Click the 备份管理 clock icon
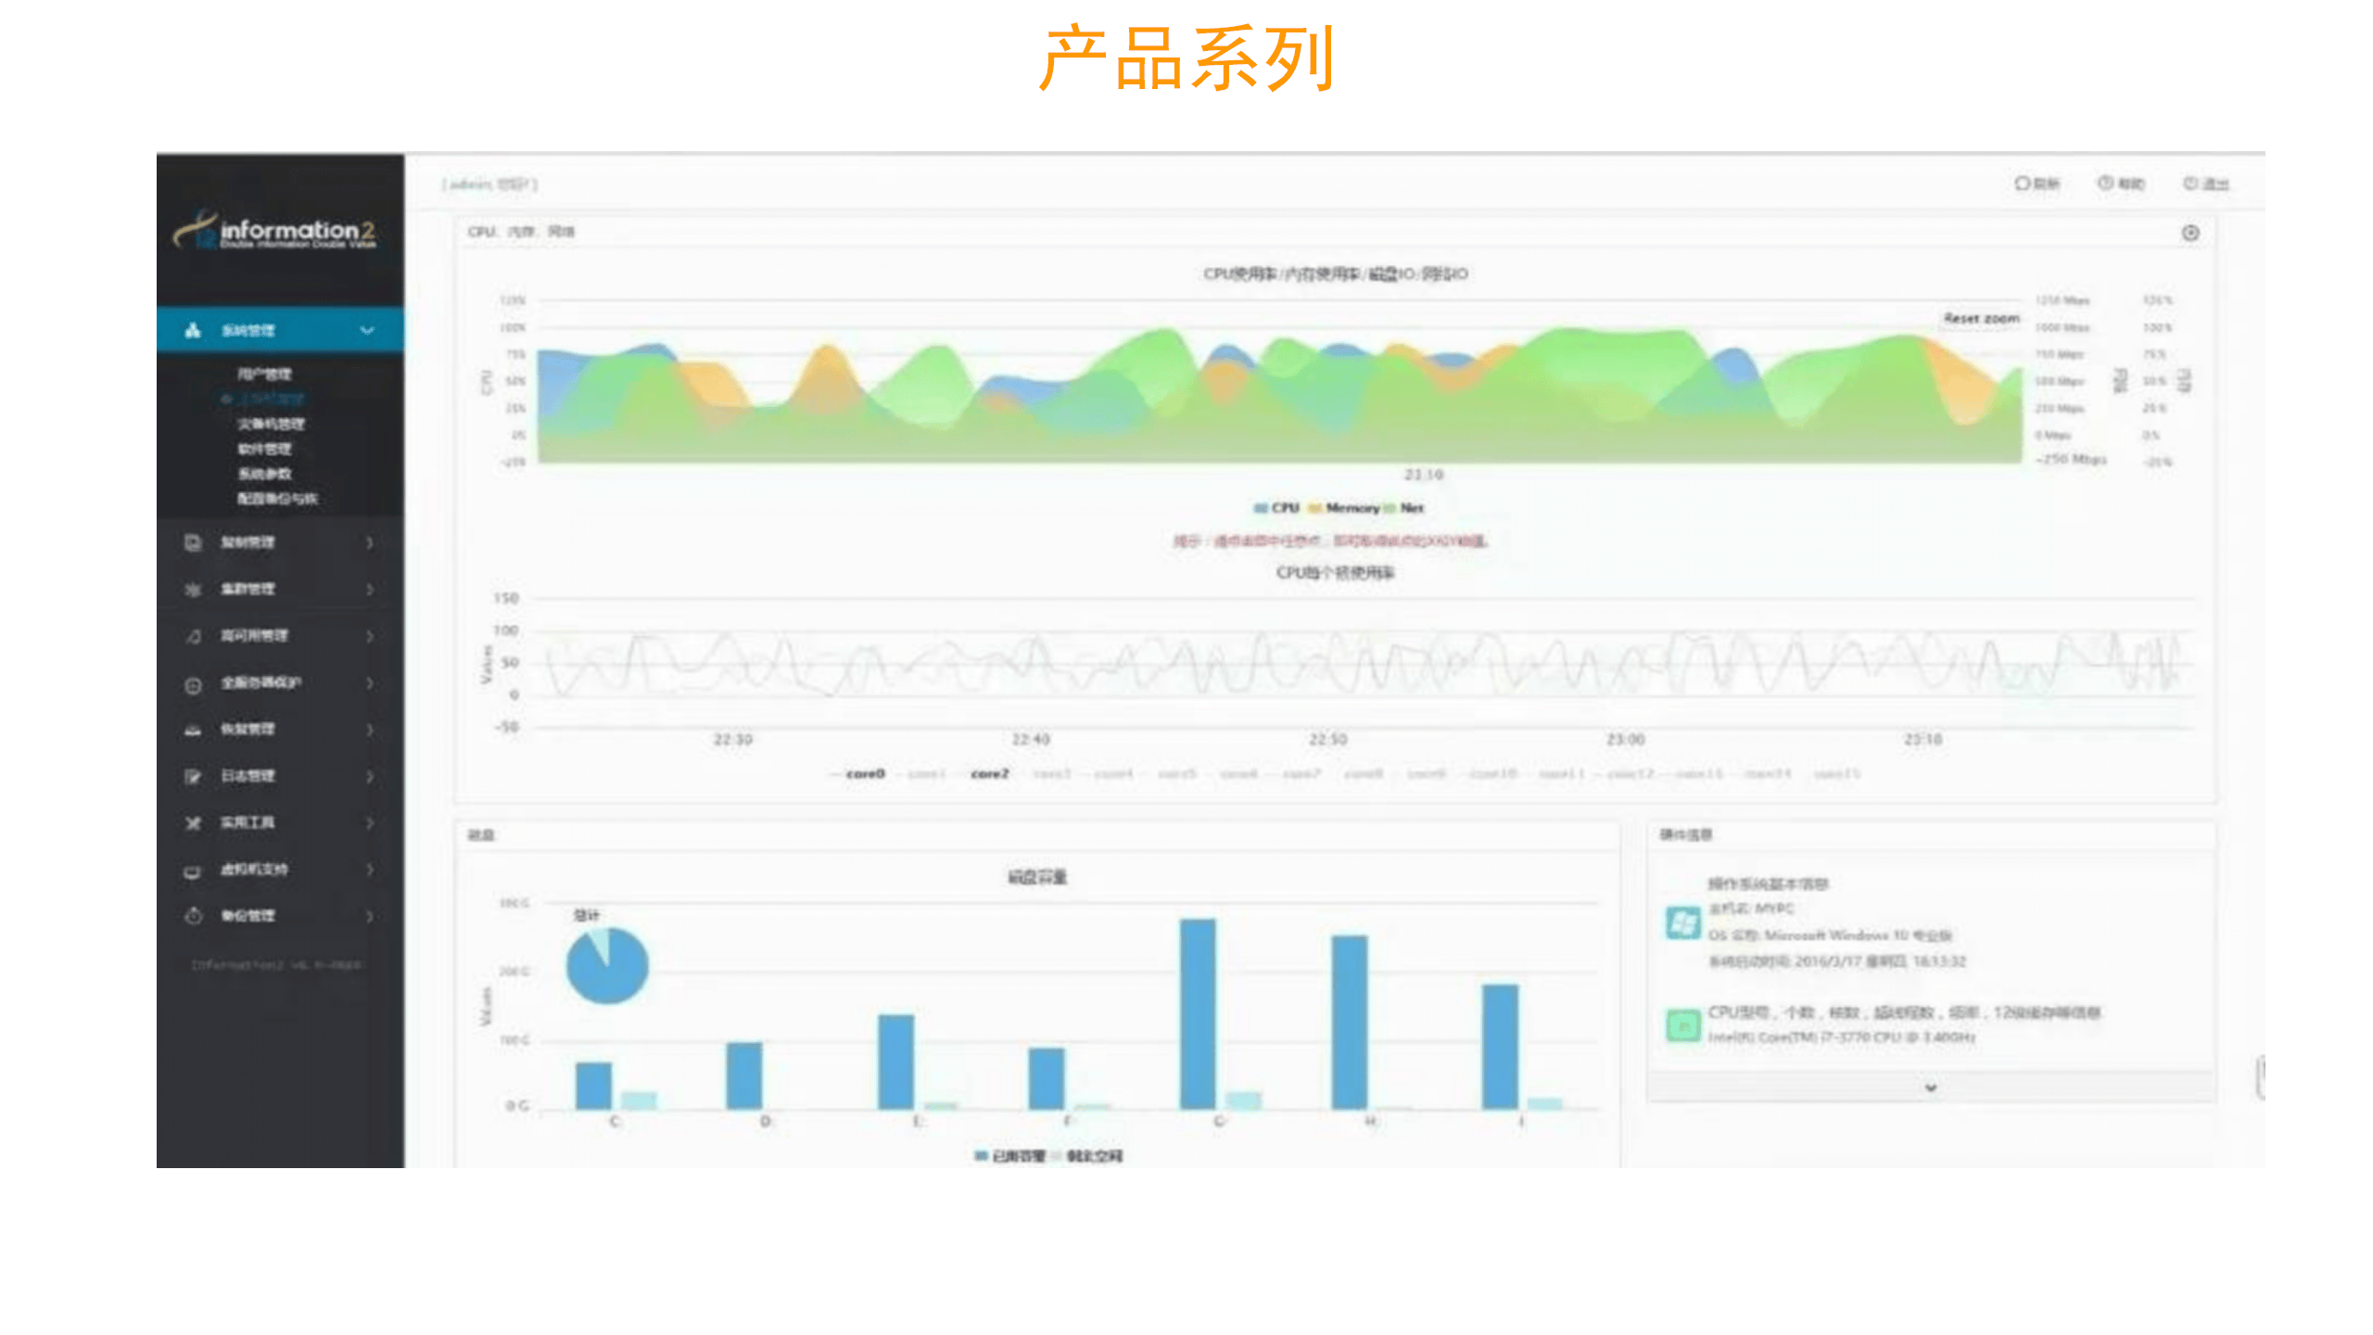Image resolution: width=2373 pixels, height=1335 pixels. coord(192,916)
